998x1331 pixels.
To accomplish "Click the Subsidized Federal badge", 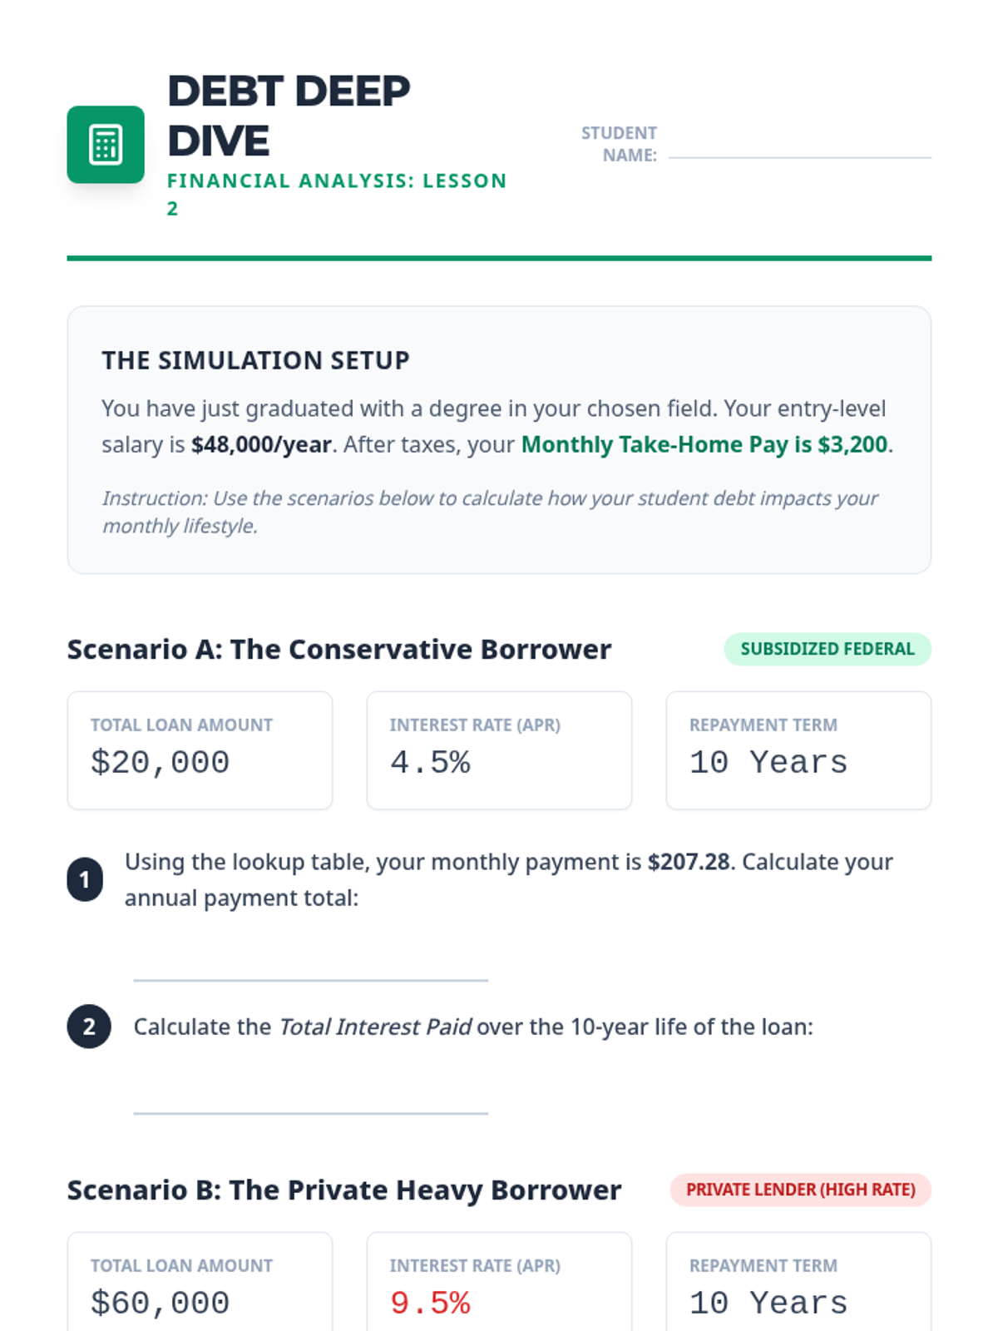I will coord(827,649).
